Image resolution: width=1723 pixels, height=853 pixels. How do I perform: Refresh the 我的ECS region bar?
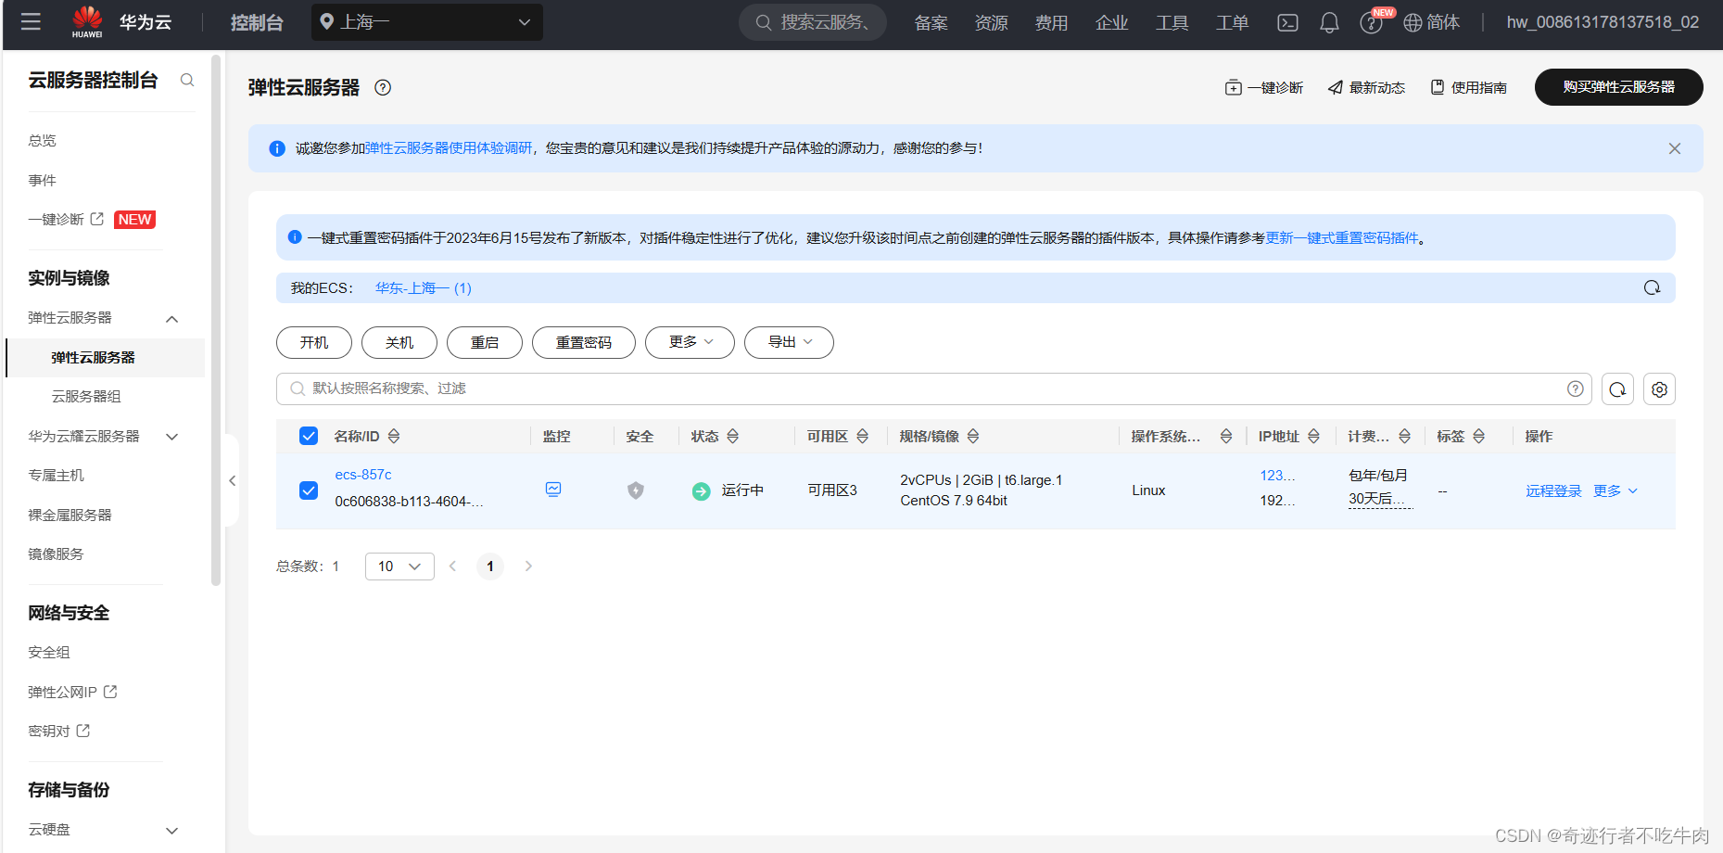[x=1652, y=287]
